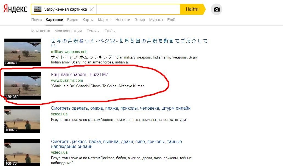This screenshot has height=166, width=283.
Task: Open the Эфир tab
Action: tap(140, 20)
